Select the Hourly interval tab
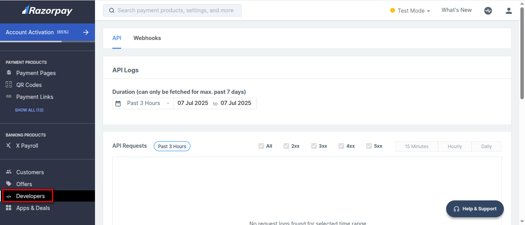 coord(455,147)
